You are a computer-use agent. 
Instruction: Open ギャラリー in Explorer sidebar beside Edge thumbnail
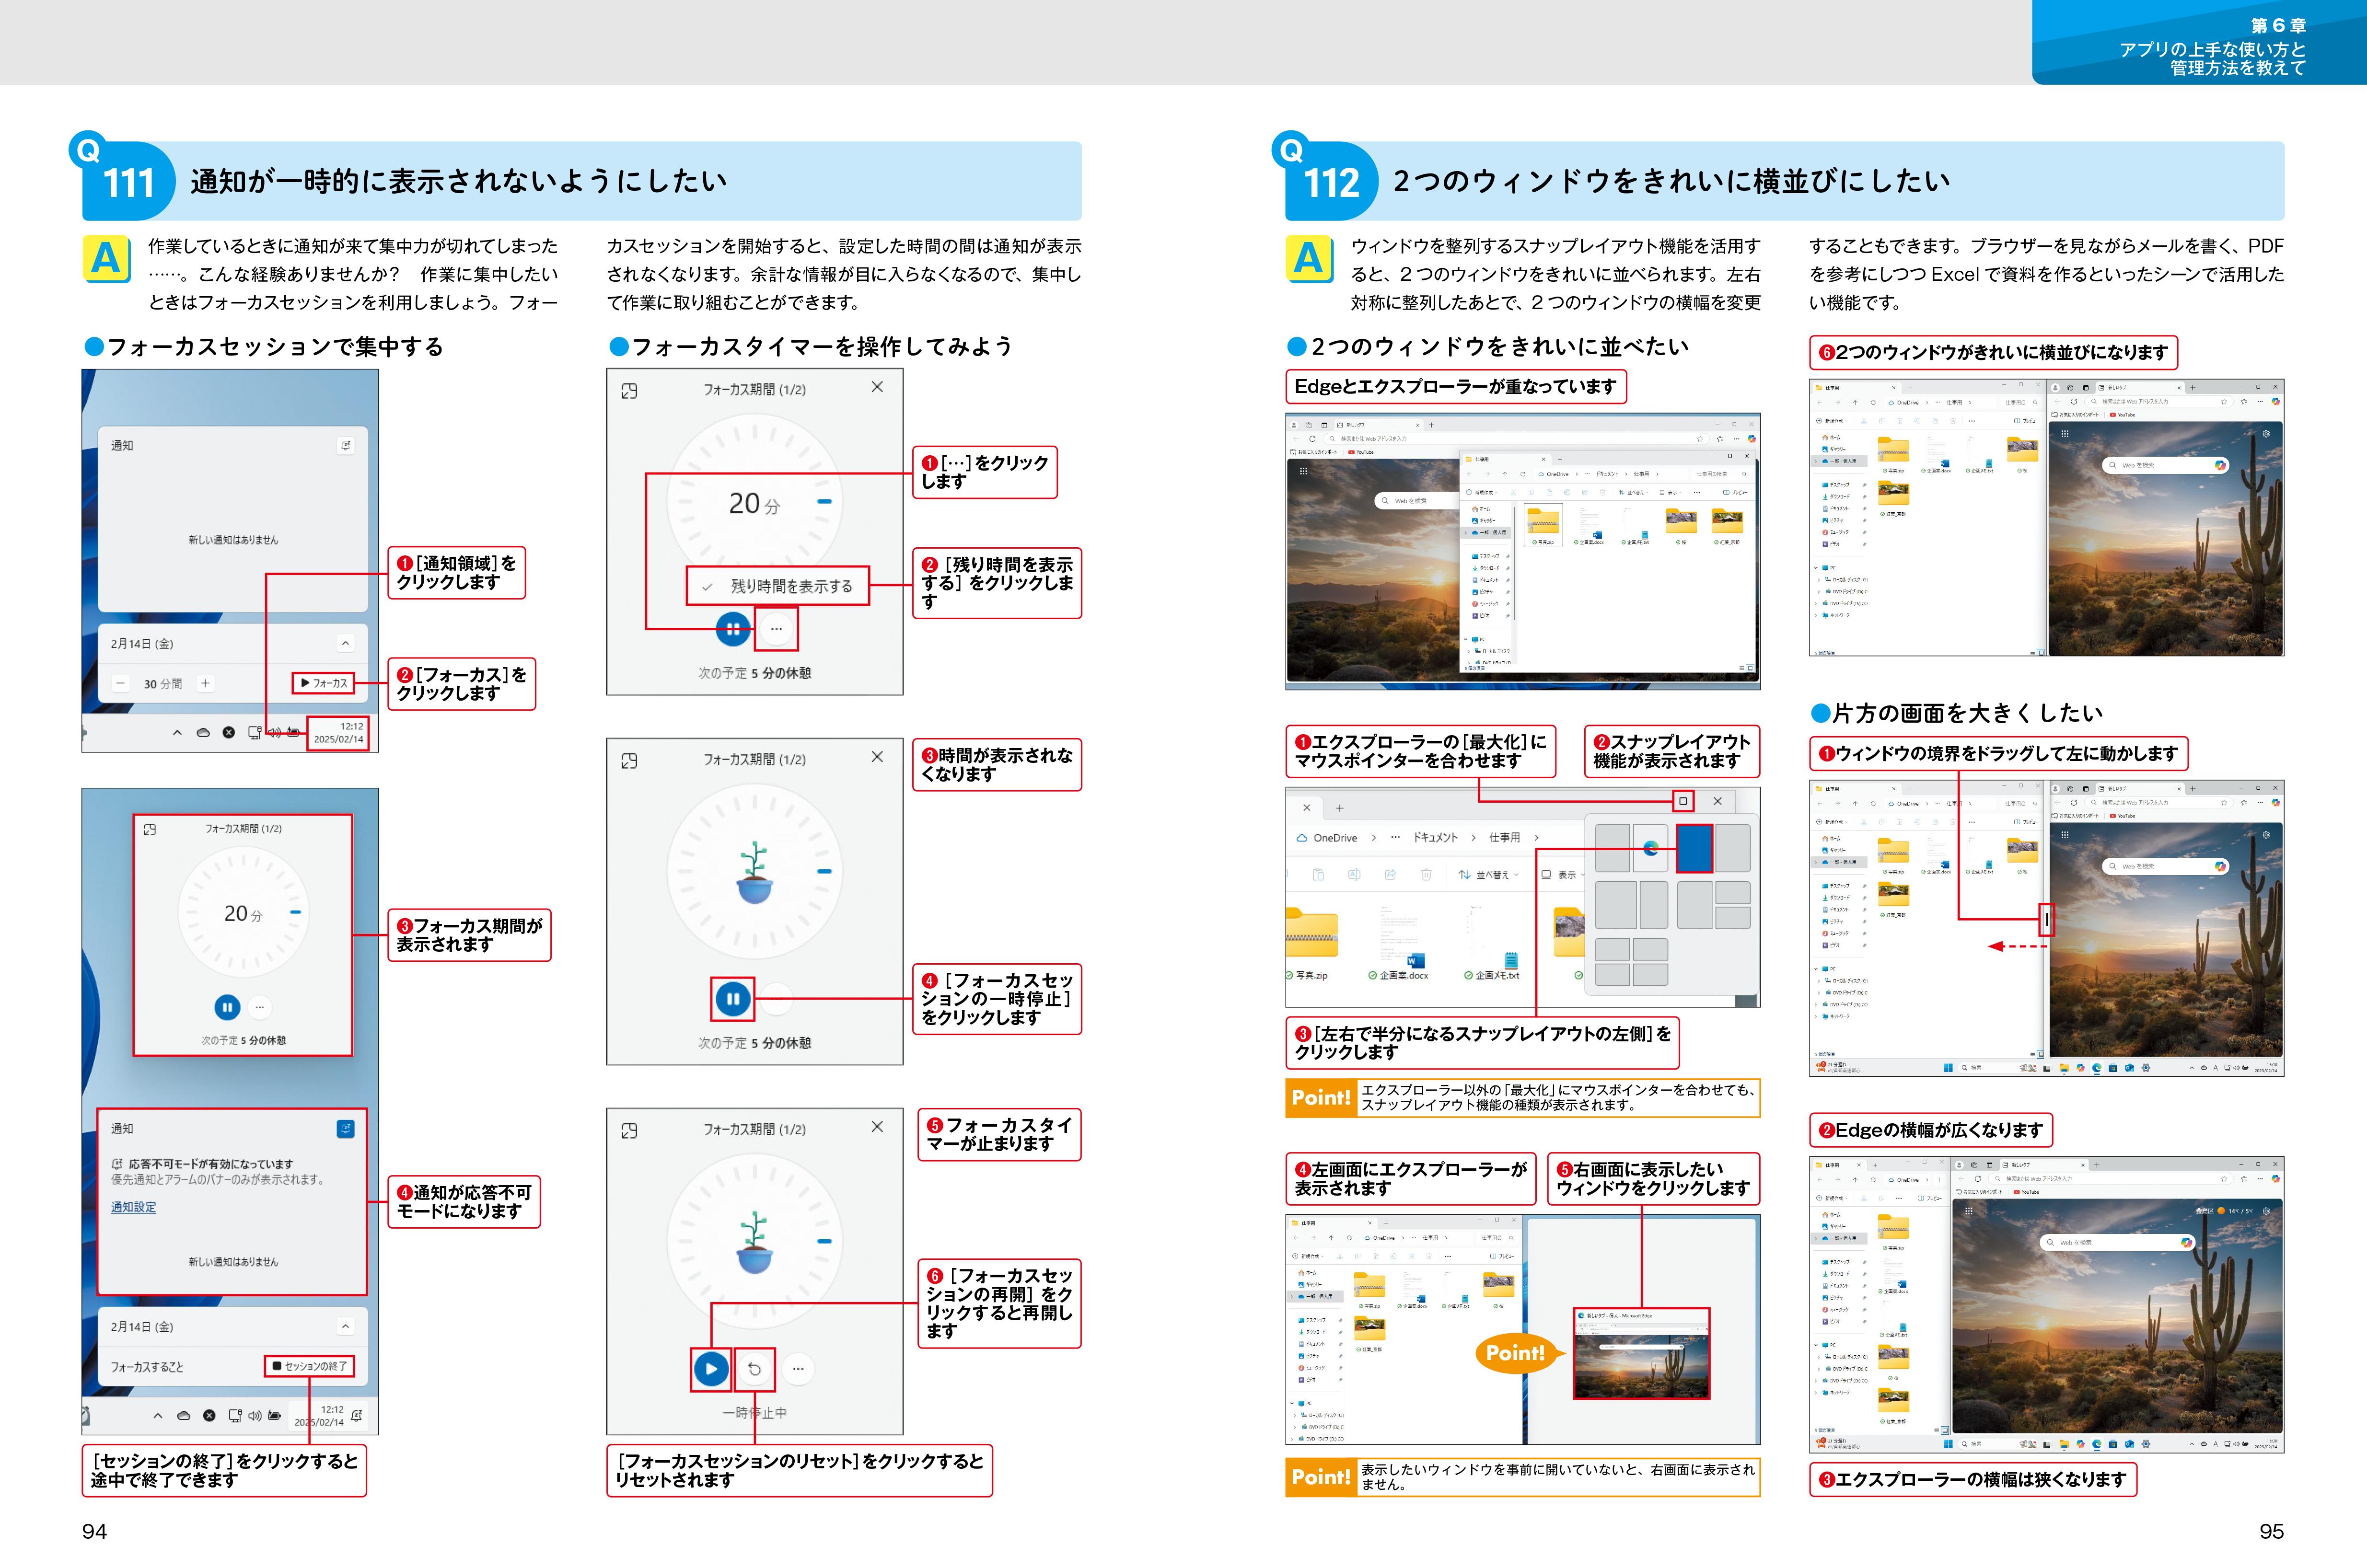pos(1310,1285)
